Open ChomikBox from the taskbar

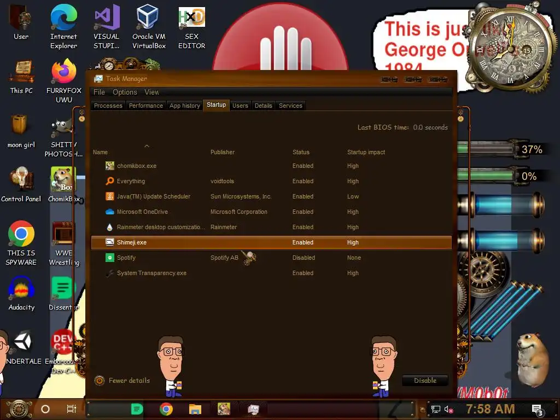point(224,409)
